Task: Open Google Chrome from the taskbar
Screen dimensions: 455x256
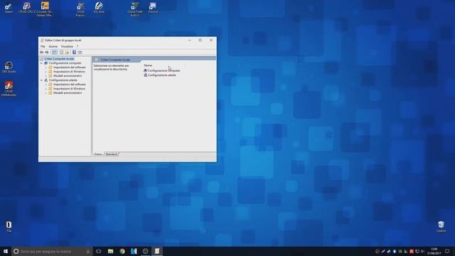Action: click(x=122, y=251)
